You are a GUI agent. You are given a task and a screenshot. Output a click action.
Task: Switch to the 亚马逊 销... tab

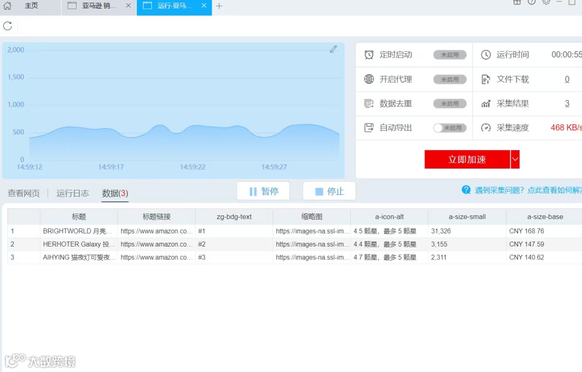99,5
